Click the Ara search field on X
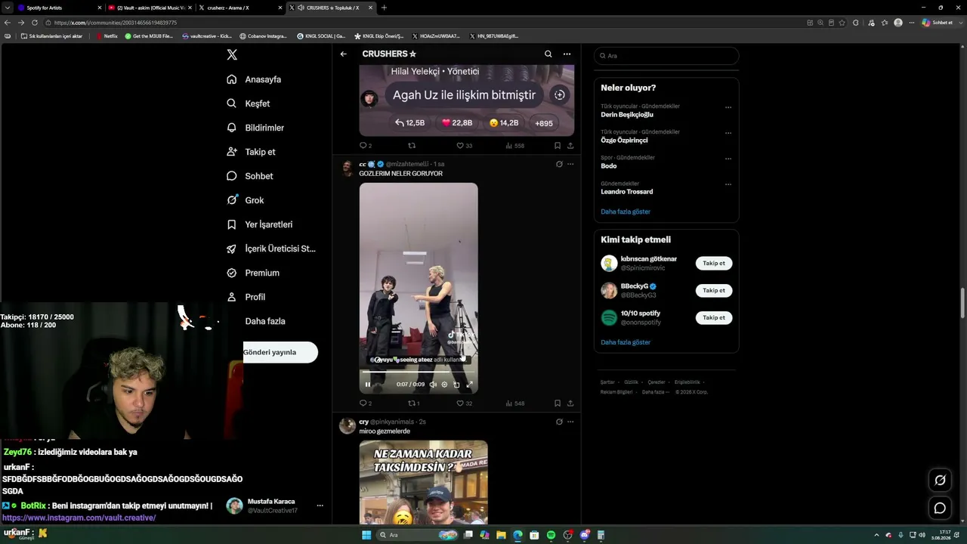This screenshot has width=967, height=544. [x=666, y=56]
